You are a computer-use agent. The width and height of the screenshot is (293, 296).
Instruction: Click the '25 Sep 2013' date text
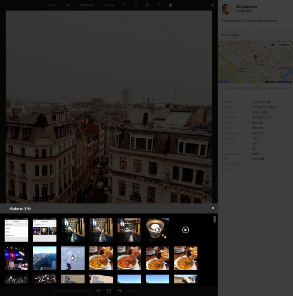[244, 11]
